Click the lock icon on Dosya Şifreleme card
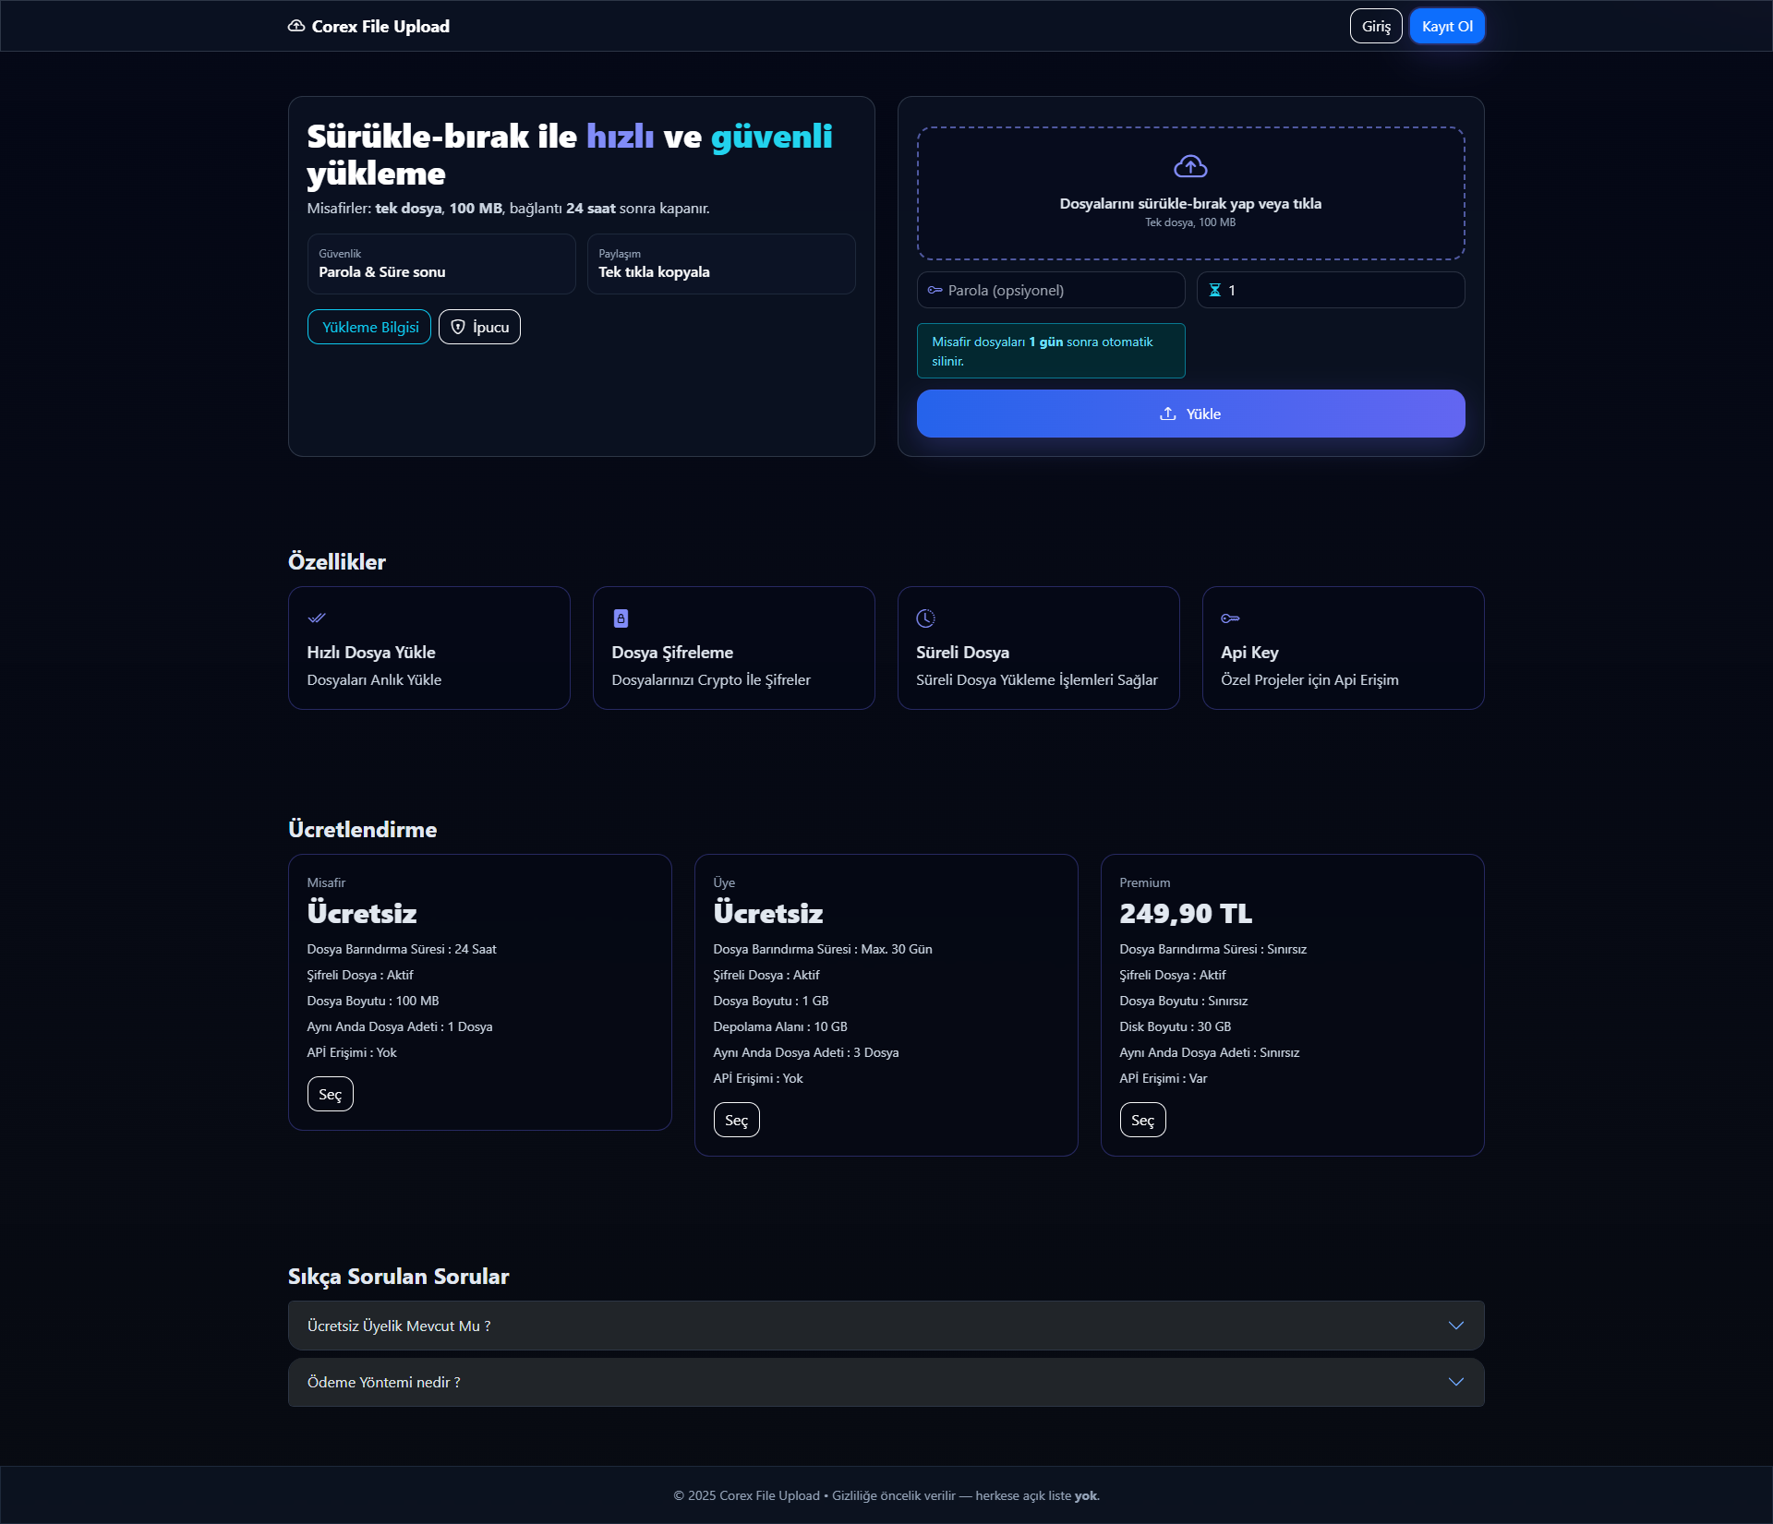This screenshot has width=1773, height=1524. [x=621, y=618]
